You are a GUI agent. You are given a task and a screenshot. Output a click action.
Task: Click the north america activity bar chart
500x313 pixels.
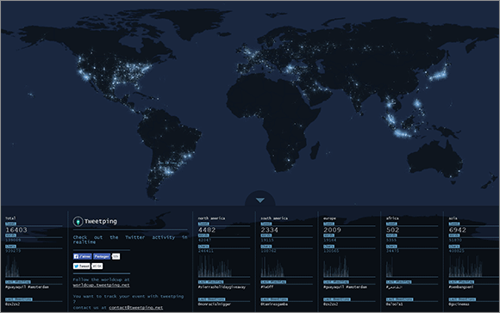point(215,267)
